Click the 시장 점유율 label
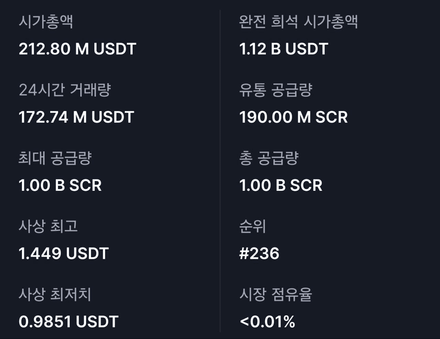440x339 pixels. pos(276,294)
